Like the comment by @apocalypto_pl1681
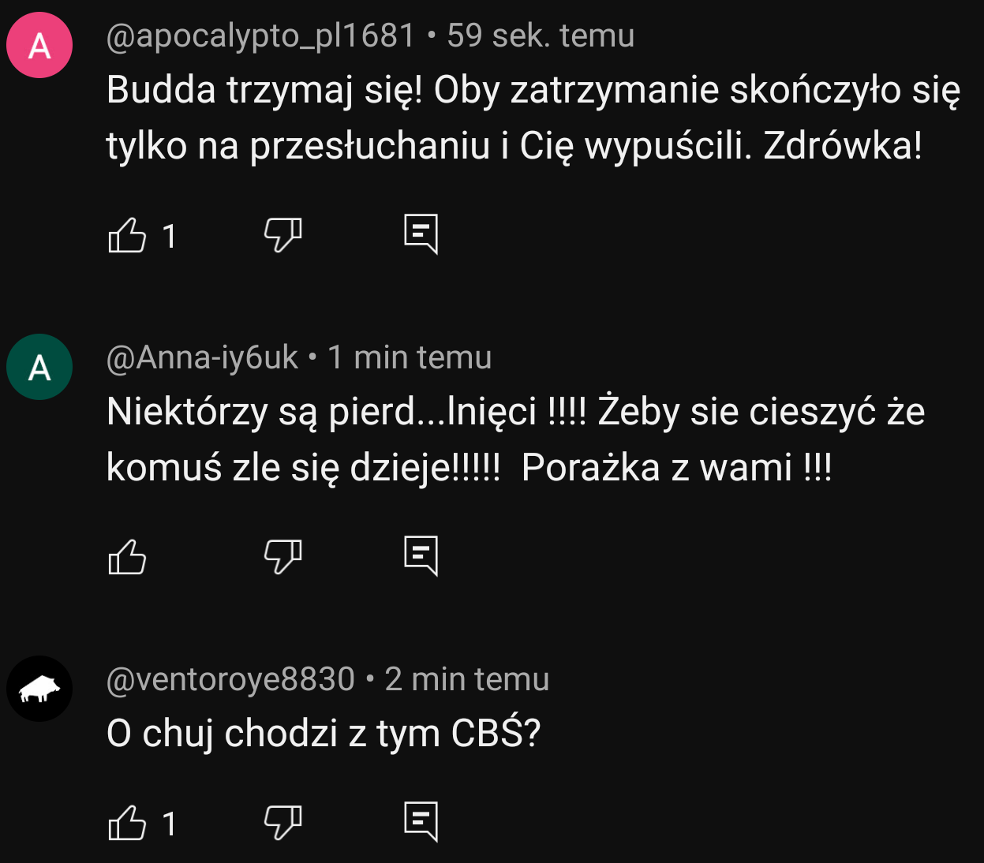 coord(127,235)
